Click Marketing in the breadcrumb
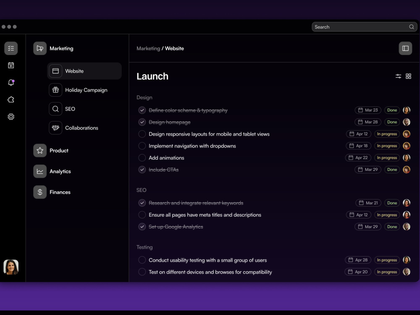 click(x=148, y=48)
